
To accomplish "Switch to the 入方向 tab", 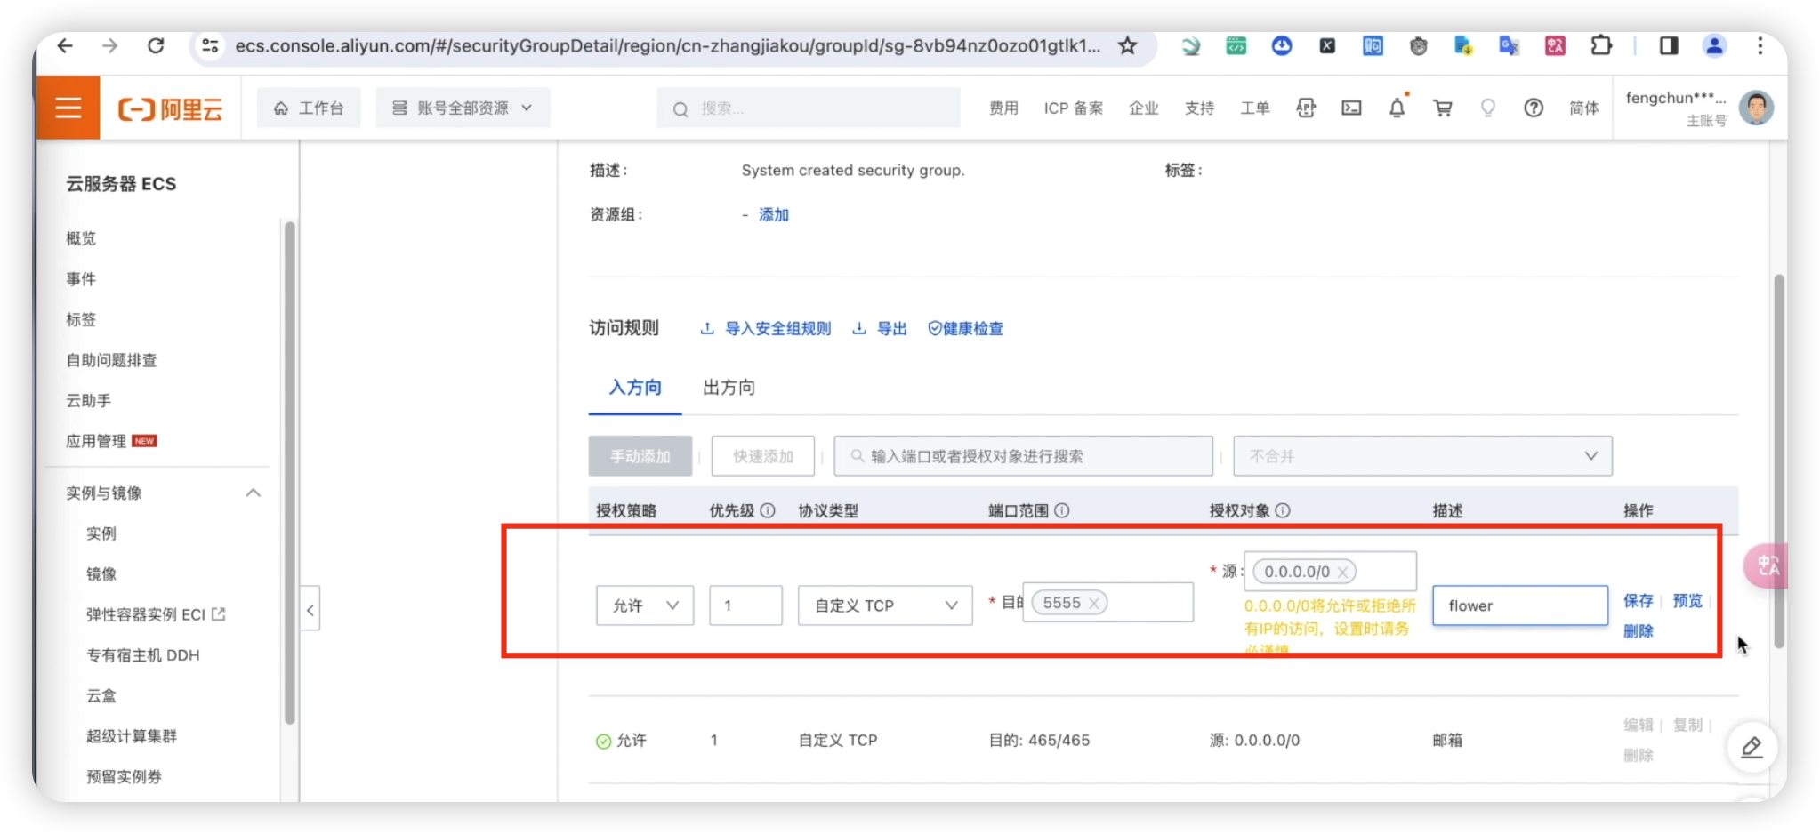I will point(635,388).
